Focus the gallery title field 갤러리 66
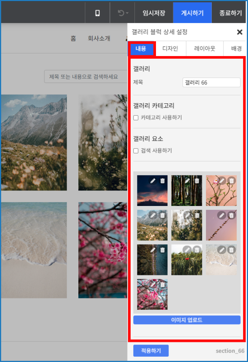Viewport: 248px width, 362px height. (211, 83)
